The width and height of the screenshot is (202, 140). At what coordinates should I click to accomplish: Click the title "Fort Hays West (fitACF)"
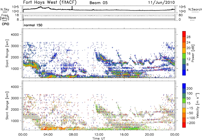click(x=50, y=2)
